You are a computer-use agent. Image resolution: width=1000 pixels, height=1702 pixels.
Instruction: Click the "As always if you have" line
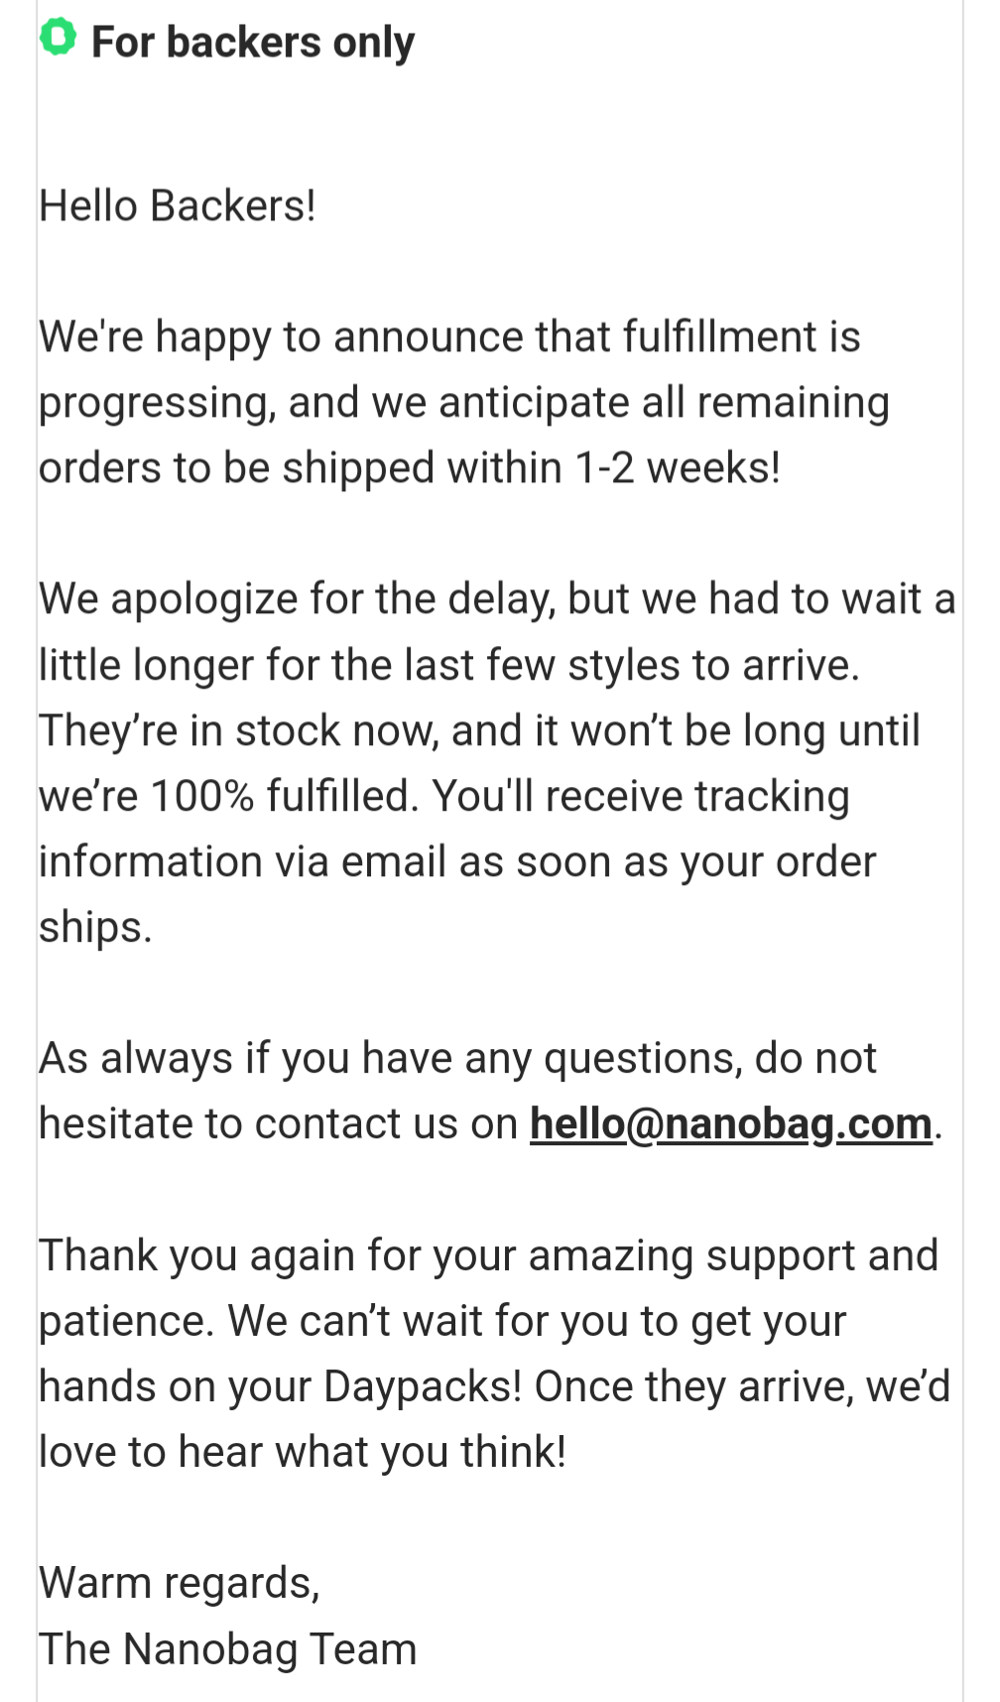point(457,1059)
